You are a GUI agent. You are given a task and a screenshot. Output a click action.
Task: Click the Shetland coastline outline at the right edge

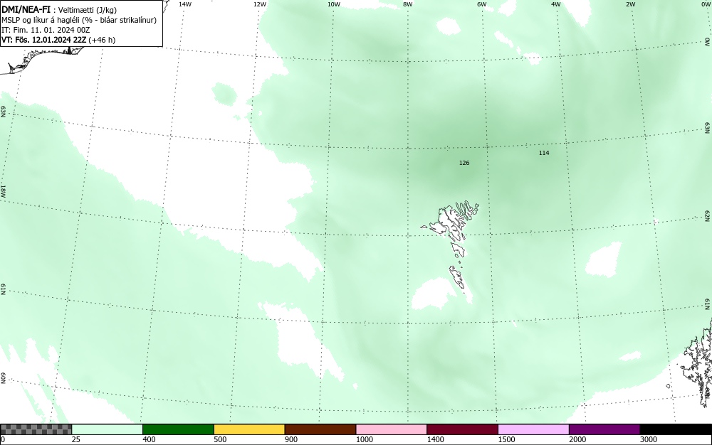(697, 363)
